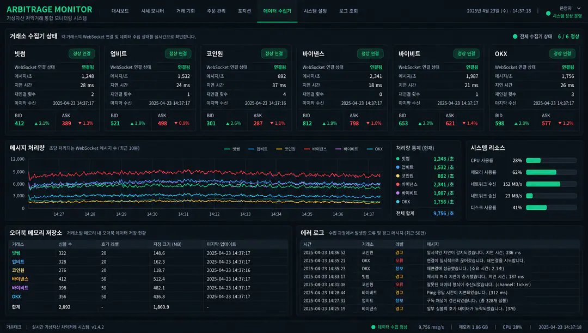Click the 저장 크기 (MB) column header
The image size is (588, 333).
167,244
